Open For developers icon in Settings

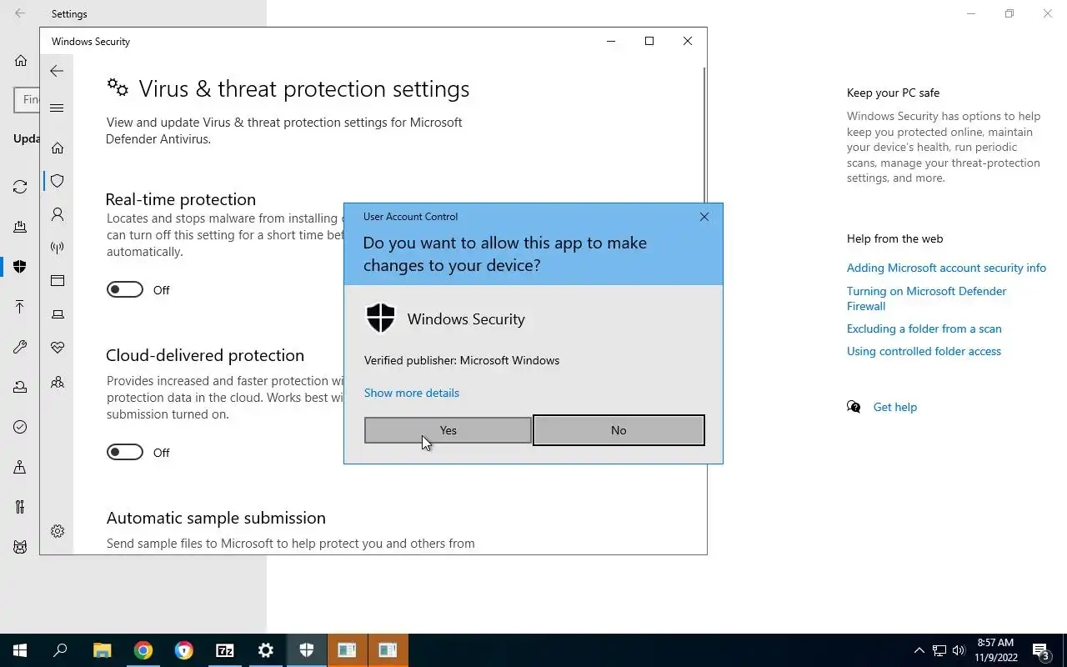[x=20, y=507]
